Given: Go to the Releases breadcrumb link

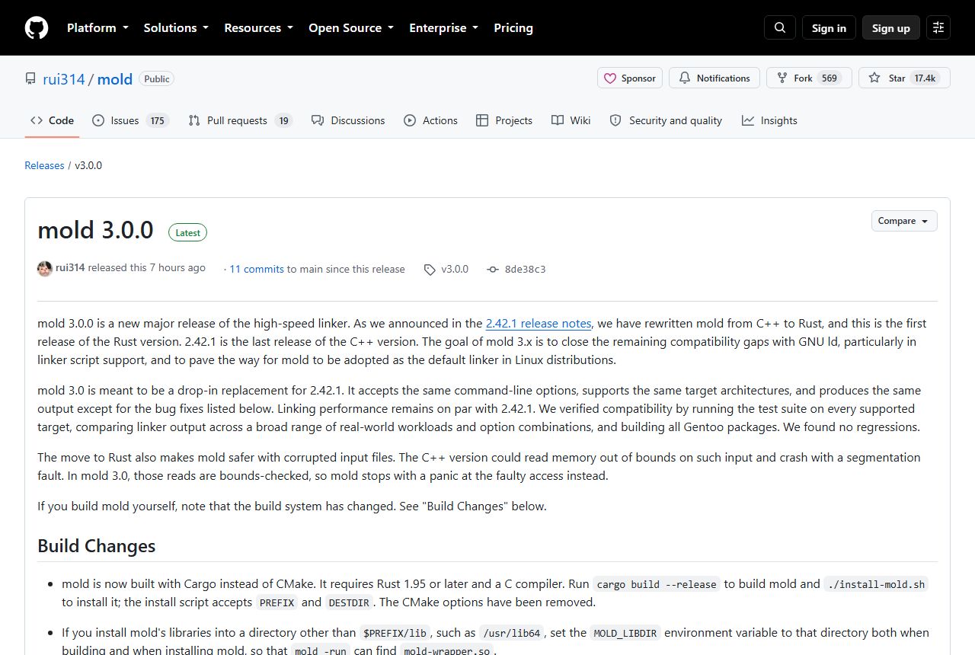Looking at the screenshot, I should [44, 165].
